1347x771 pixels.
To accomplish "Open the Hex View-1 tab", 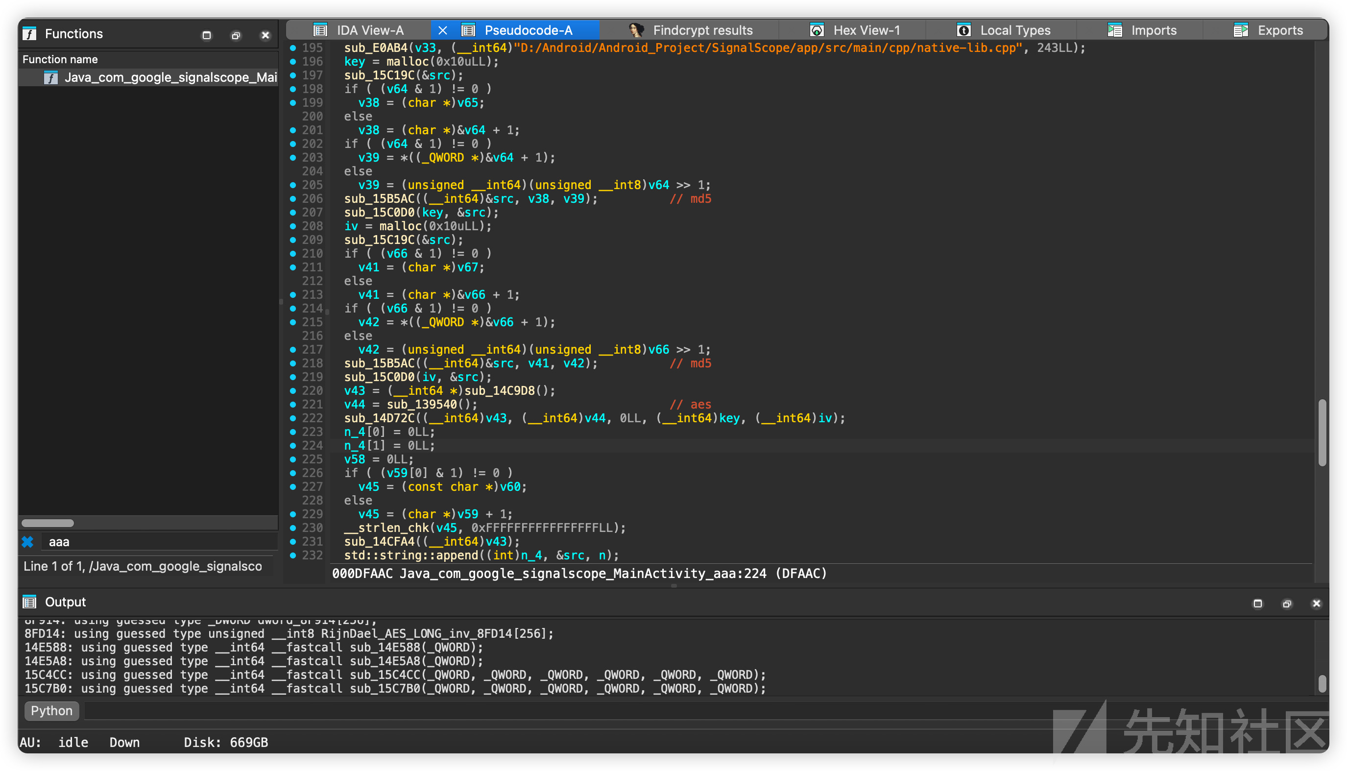I will [x=866, y=30].
